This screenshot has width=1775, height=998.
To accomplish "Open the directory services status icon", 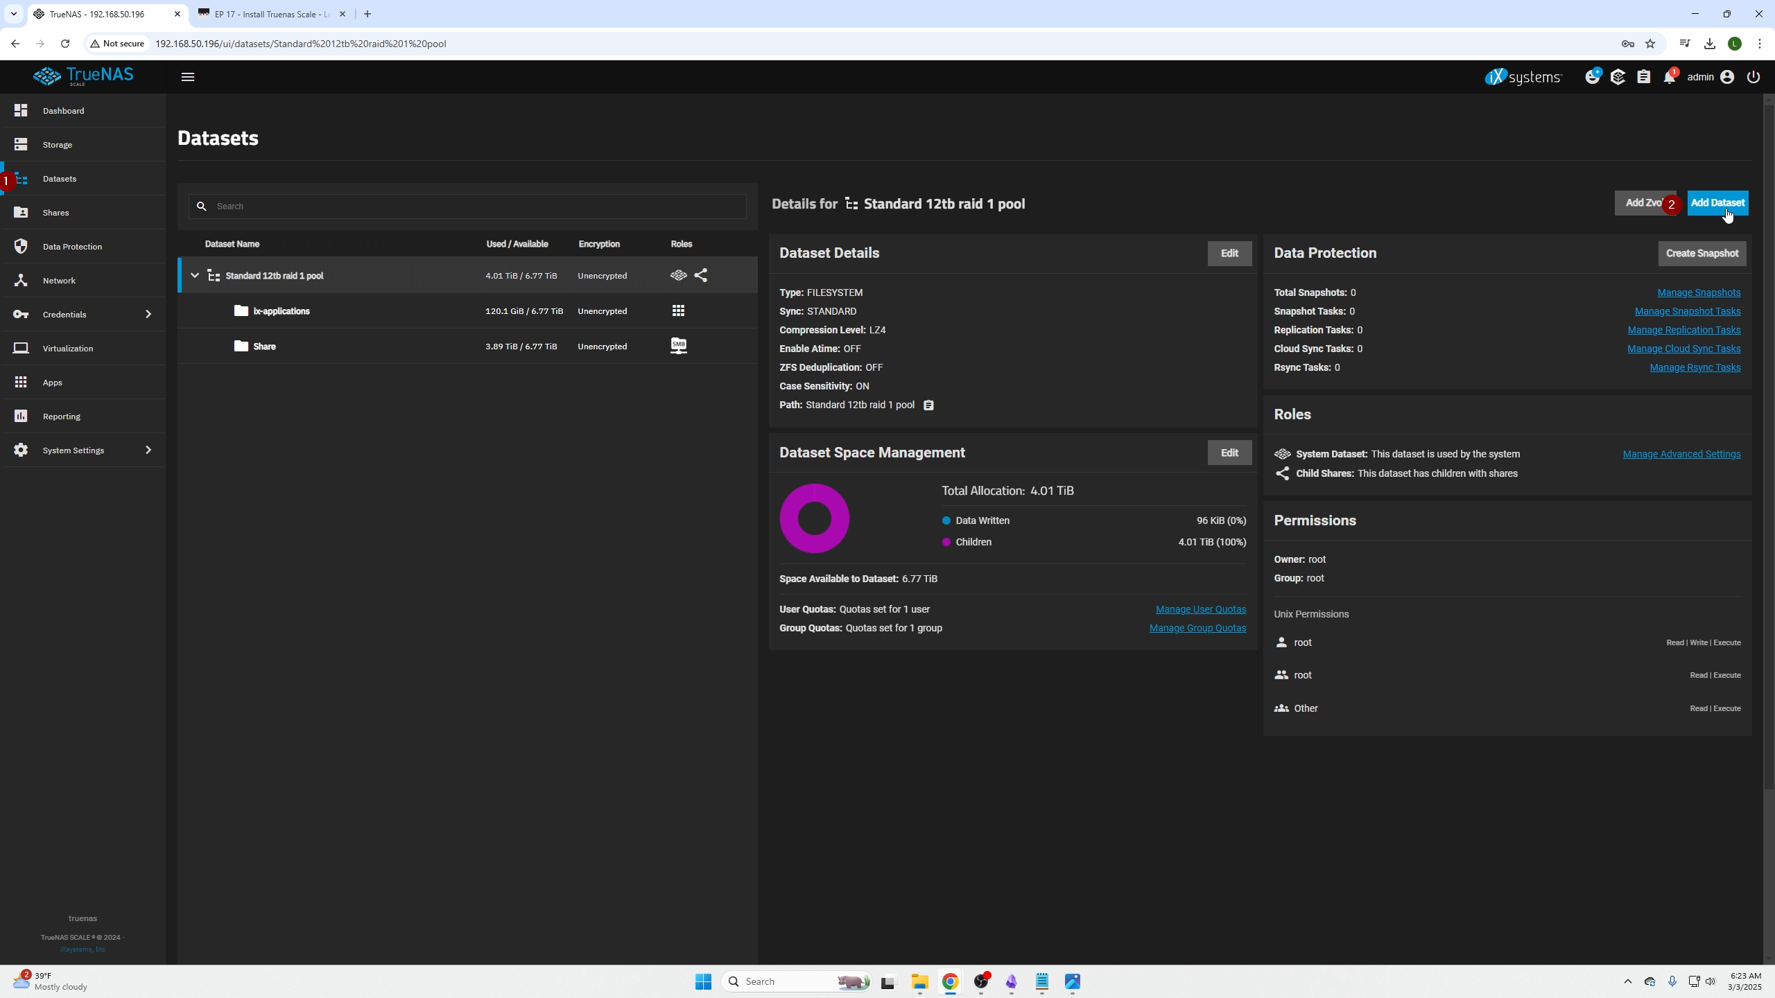I will [x=1618, y=77].
